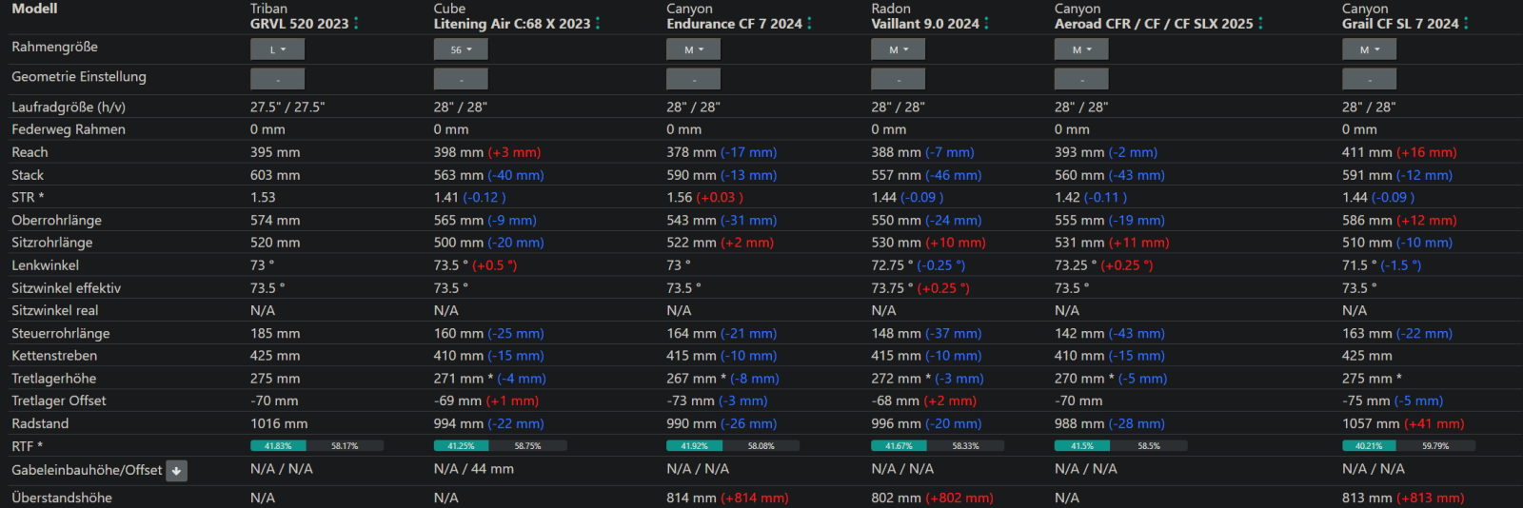1523x508 pixels.
Task: Click three-dot menu beside Canyon Endurance CF 7
Action: [809, 23]
